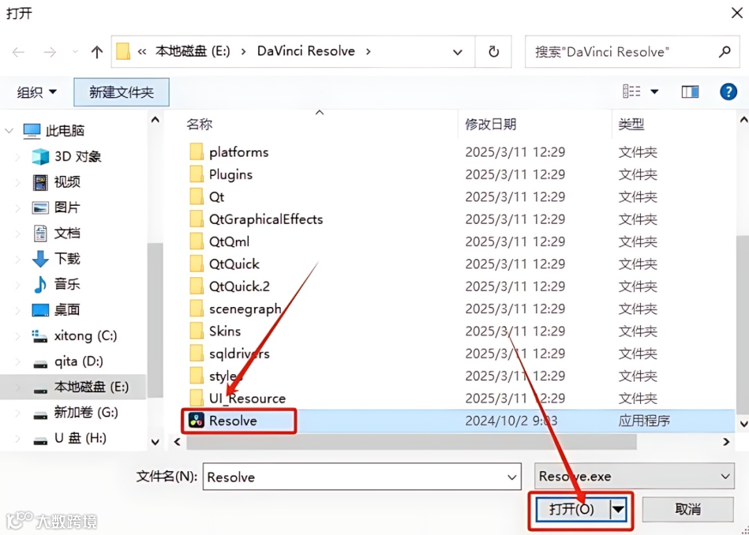Click the 打开(O) button
This screenshot has width=749, height=535.
[x=571, y=510]
